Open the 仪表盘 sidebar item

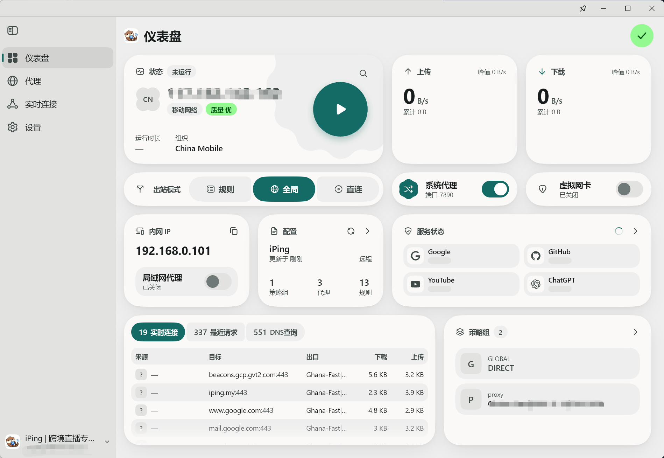coord(58,58)
